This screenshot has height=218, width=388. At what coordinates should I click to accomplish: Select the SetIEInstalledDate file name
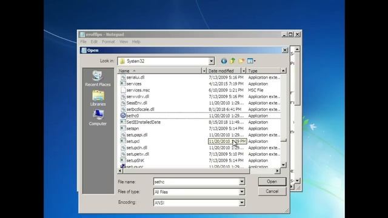144,122
